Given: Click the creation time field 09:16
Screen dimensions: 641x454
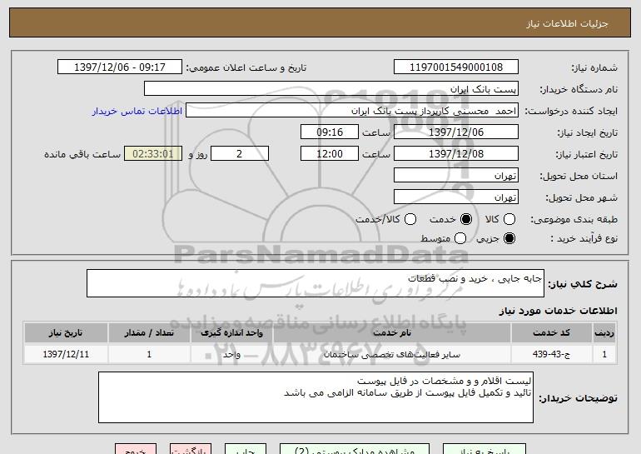Looking at the screenshot, I should (330, 132).
